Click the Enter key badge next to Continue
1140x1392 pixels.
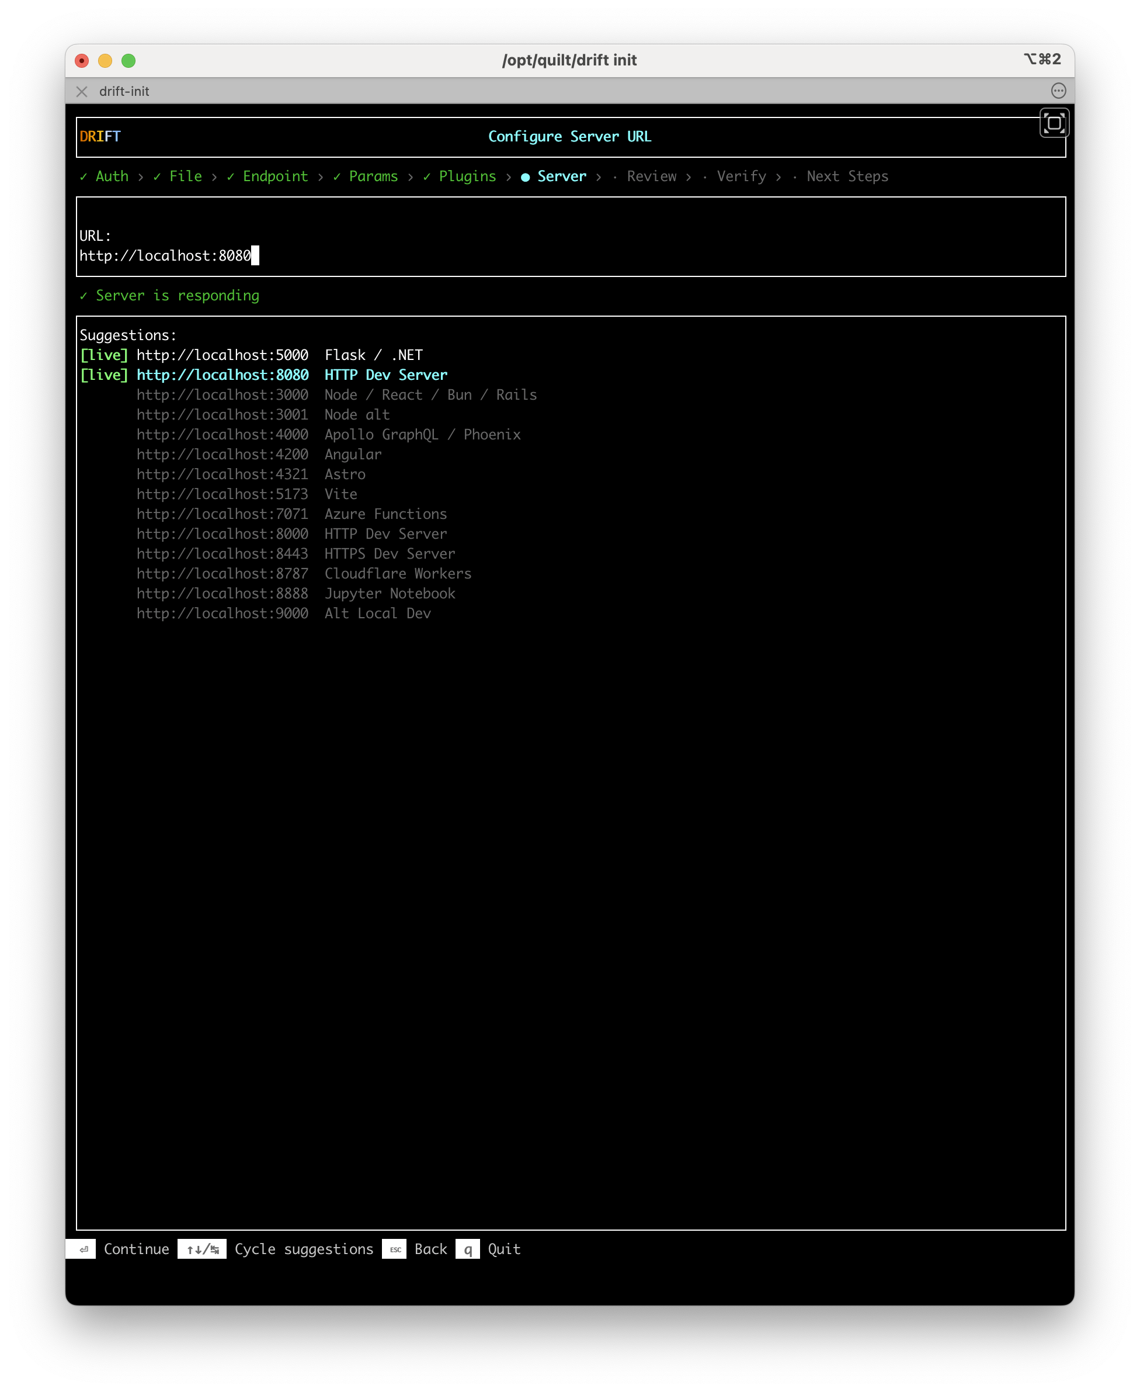tap(81, 1249)
